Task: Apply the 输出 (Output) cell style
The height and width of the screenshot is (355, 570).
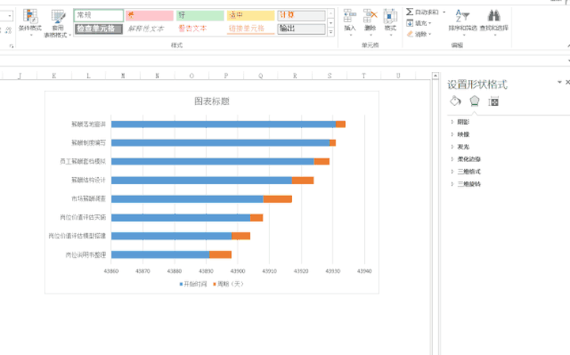Action: click(x=302, y=28)
